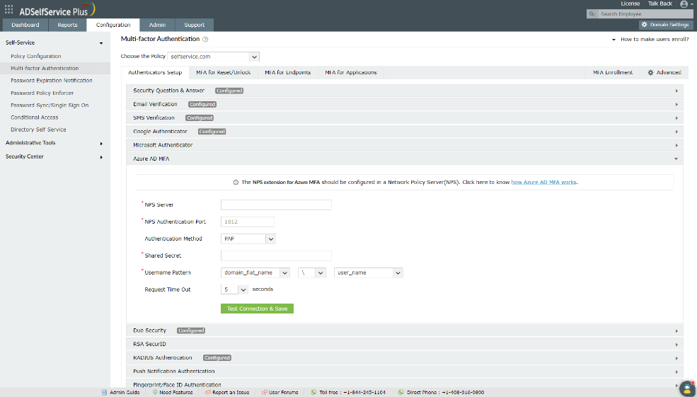Open the Choose the Policy dropdown

214,57
